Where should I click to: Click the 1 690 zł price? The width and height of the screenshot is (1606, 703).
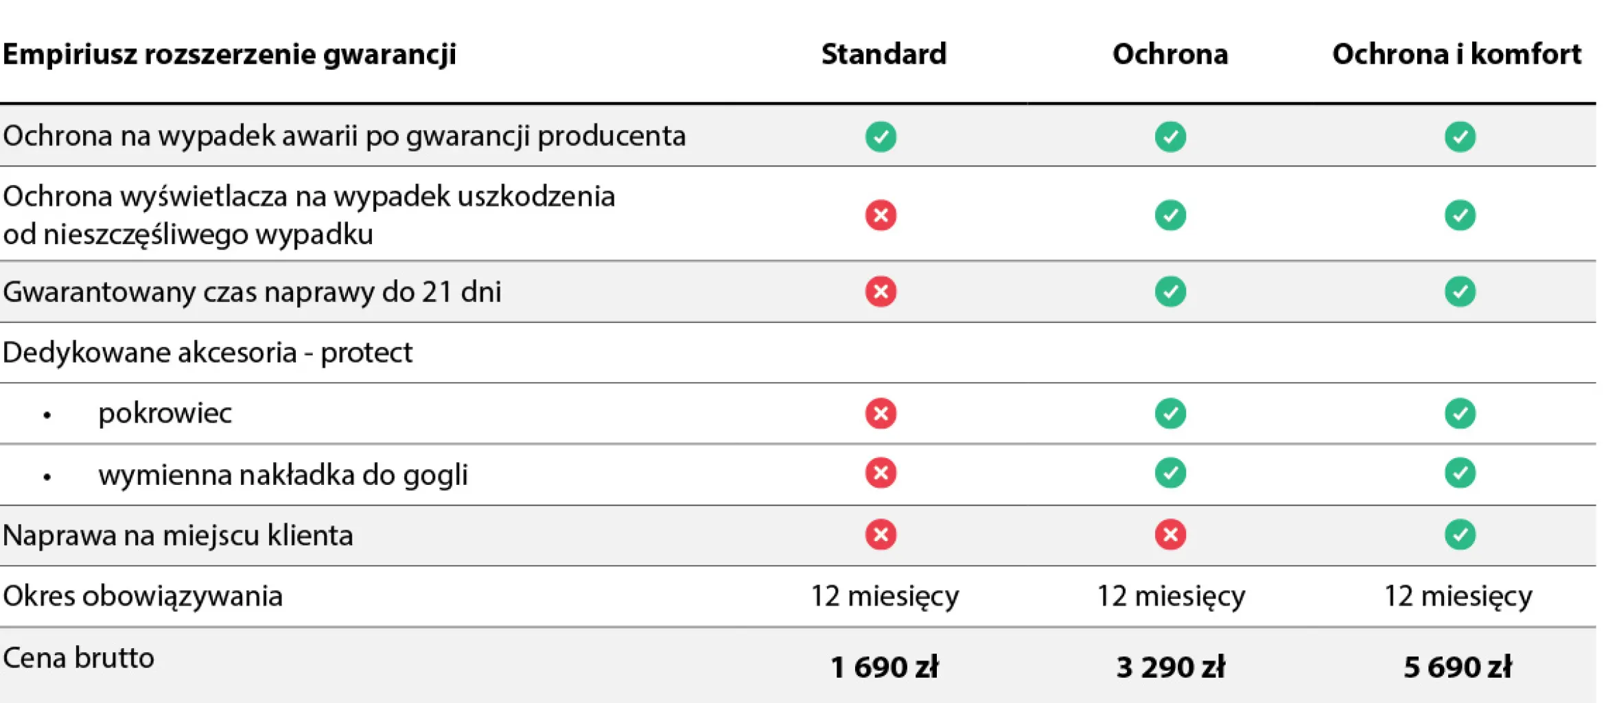pyautogui.click(x=884, y=667)
